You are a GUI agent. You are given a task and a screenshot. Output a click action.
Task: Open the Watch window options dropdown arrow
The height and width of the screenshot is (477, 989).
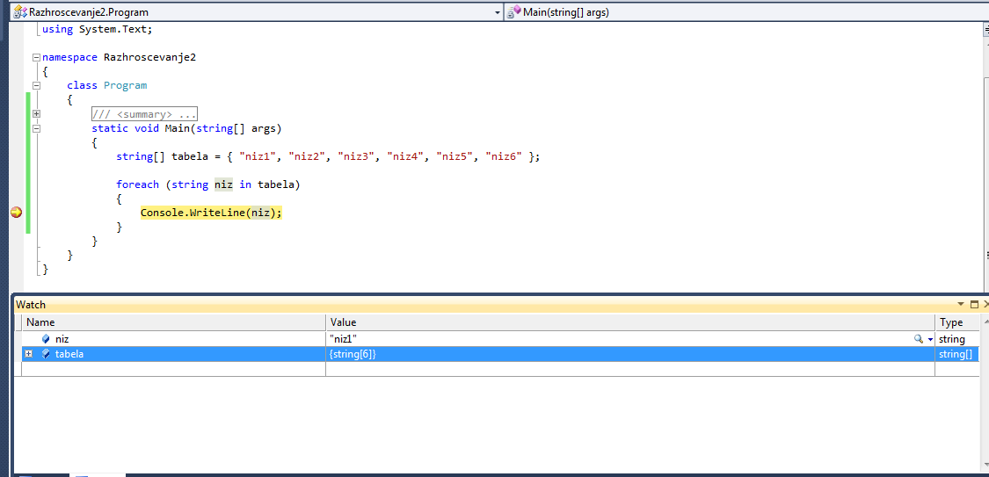[961, 304]
